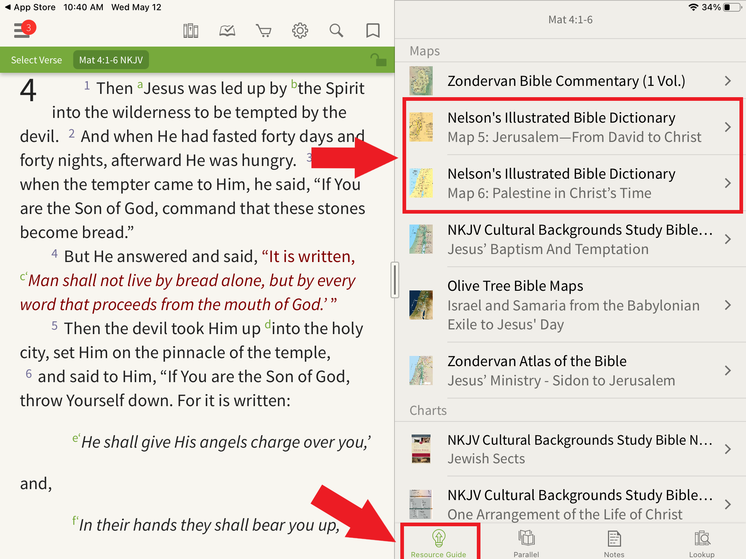This screenshot has width=746, height=559.
Task: Tap cross-reference letter c before Man shall
Action: 23,277
